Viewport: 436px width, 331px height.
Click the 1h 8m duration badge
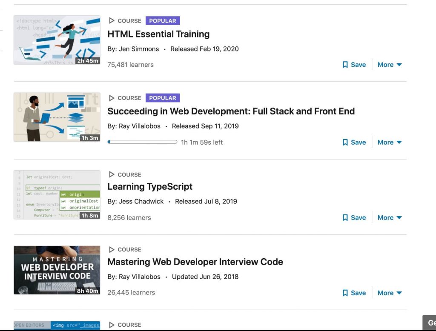coord(89,215)
